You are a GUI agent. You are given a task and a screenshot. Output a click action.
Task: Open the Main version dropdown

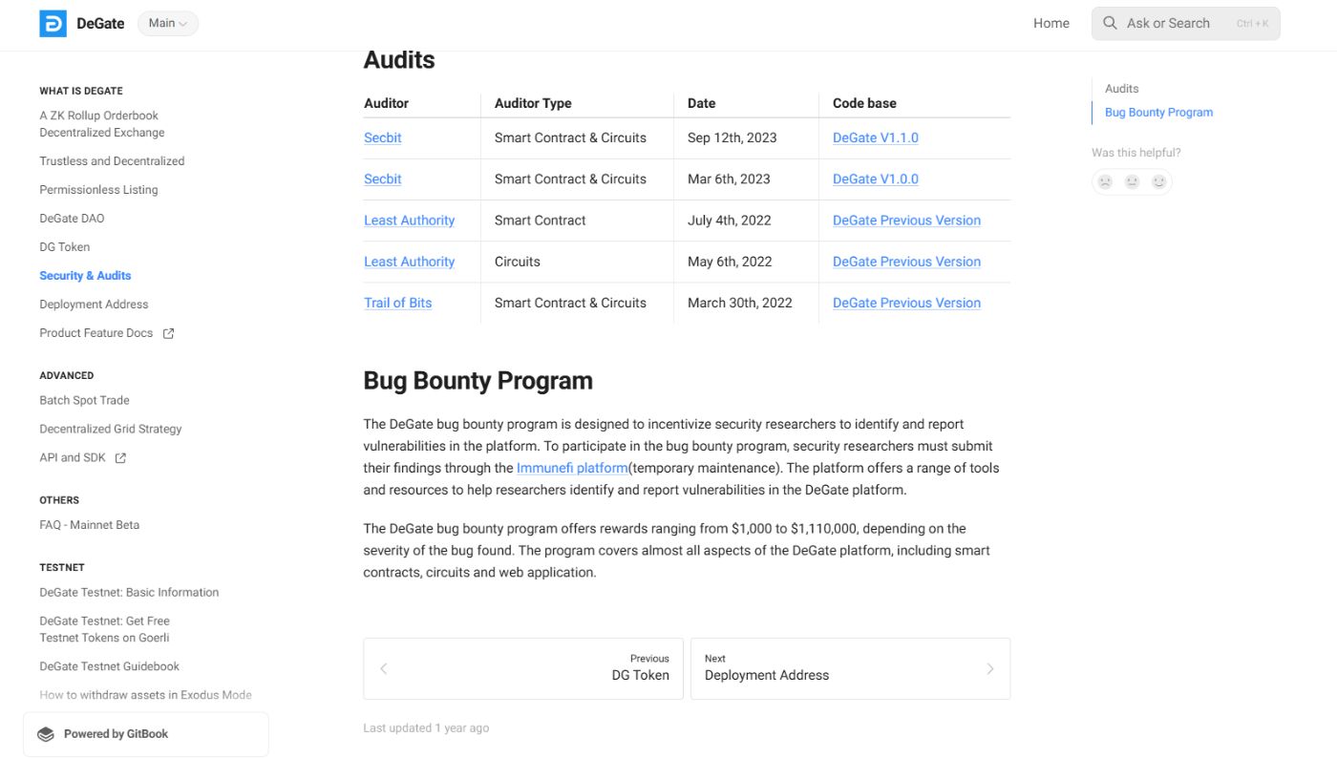click(x=168, y=23)
